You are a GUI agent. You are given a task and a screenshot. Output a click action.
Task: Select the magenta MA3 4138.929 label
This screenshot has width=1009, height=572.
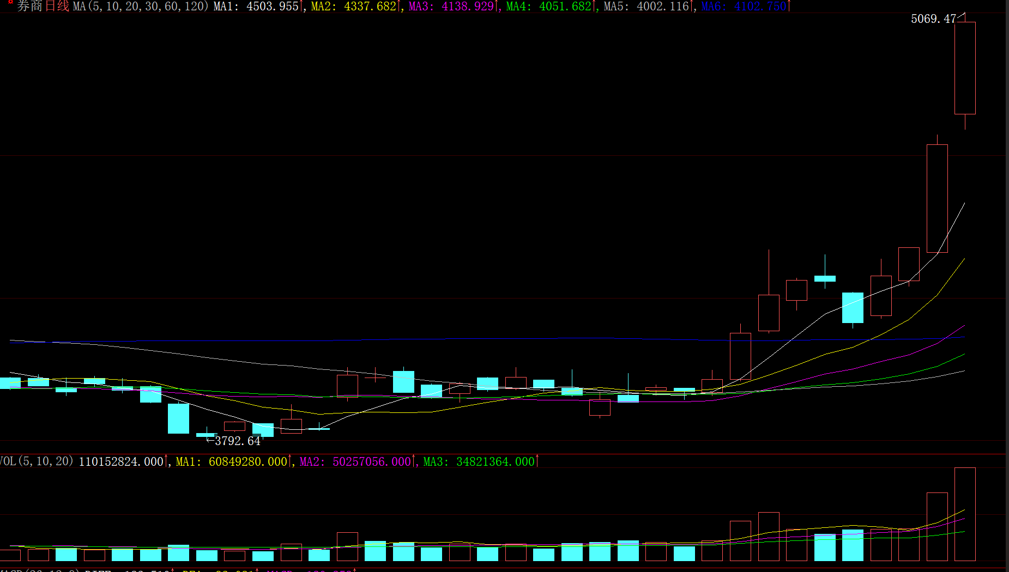pyautogui.click(x=452, y=7)
